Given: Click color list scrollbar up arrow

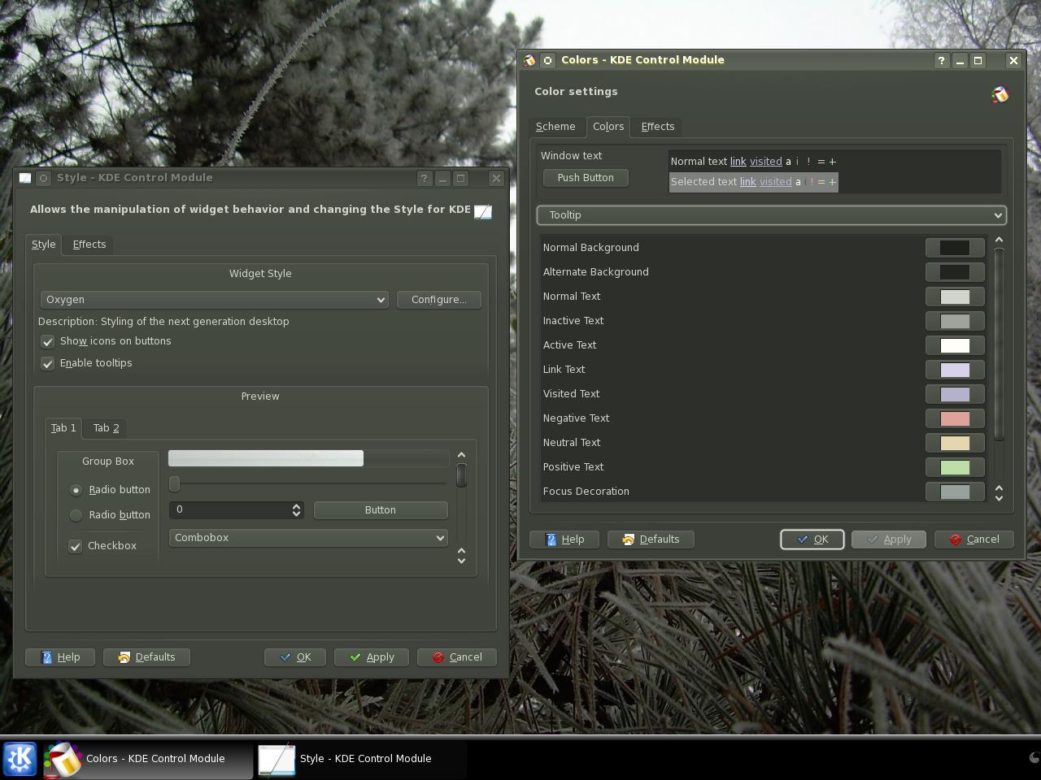Looking at the screenshot, I should [x=999, y=240].
